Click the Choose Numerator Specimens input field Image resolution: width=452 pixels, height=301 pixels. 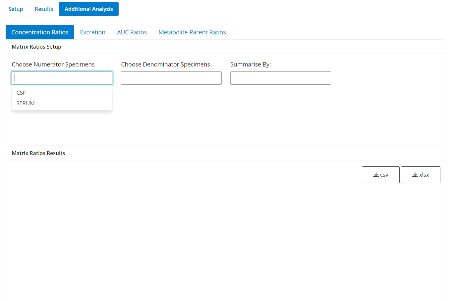click(62, 78)
